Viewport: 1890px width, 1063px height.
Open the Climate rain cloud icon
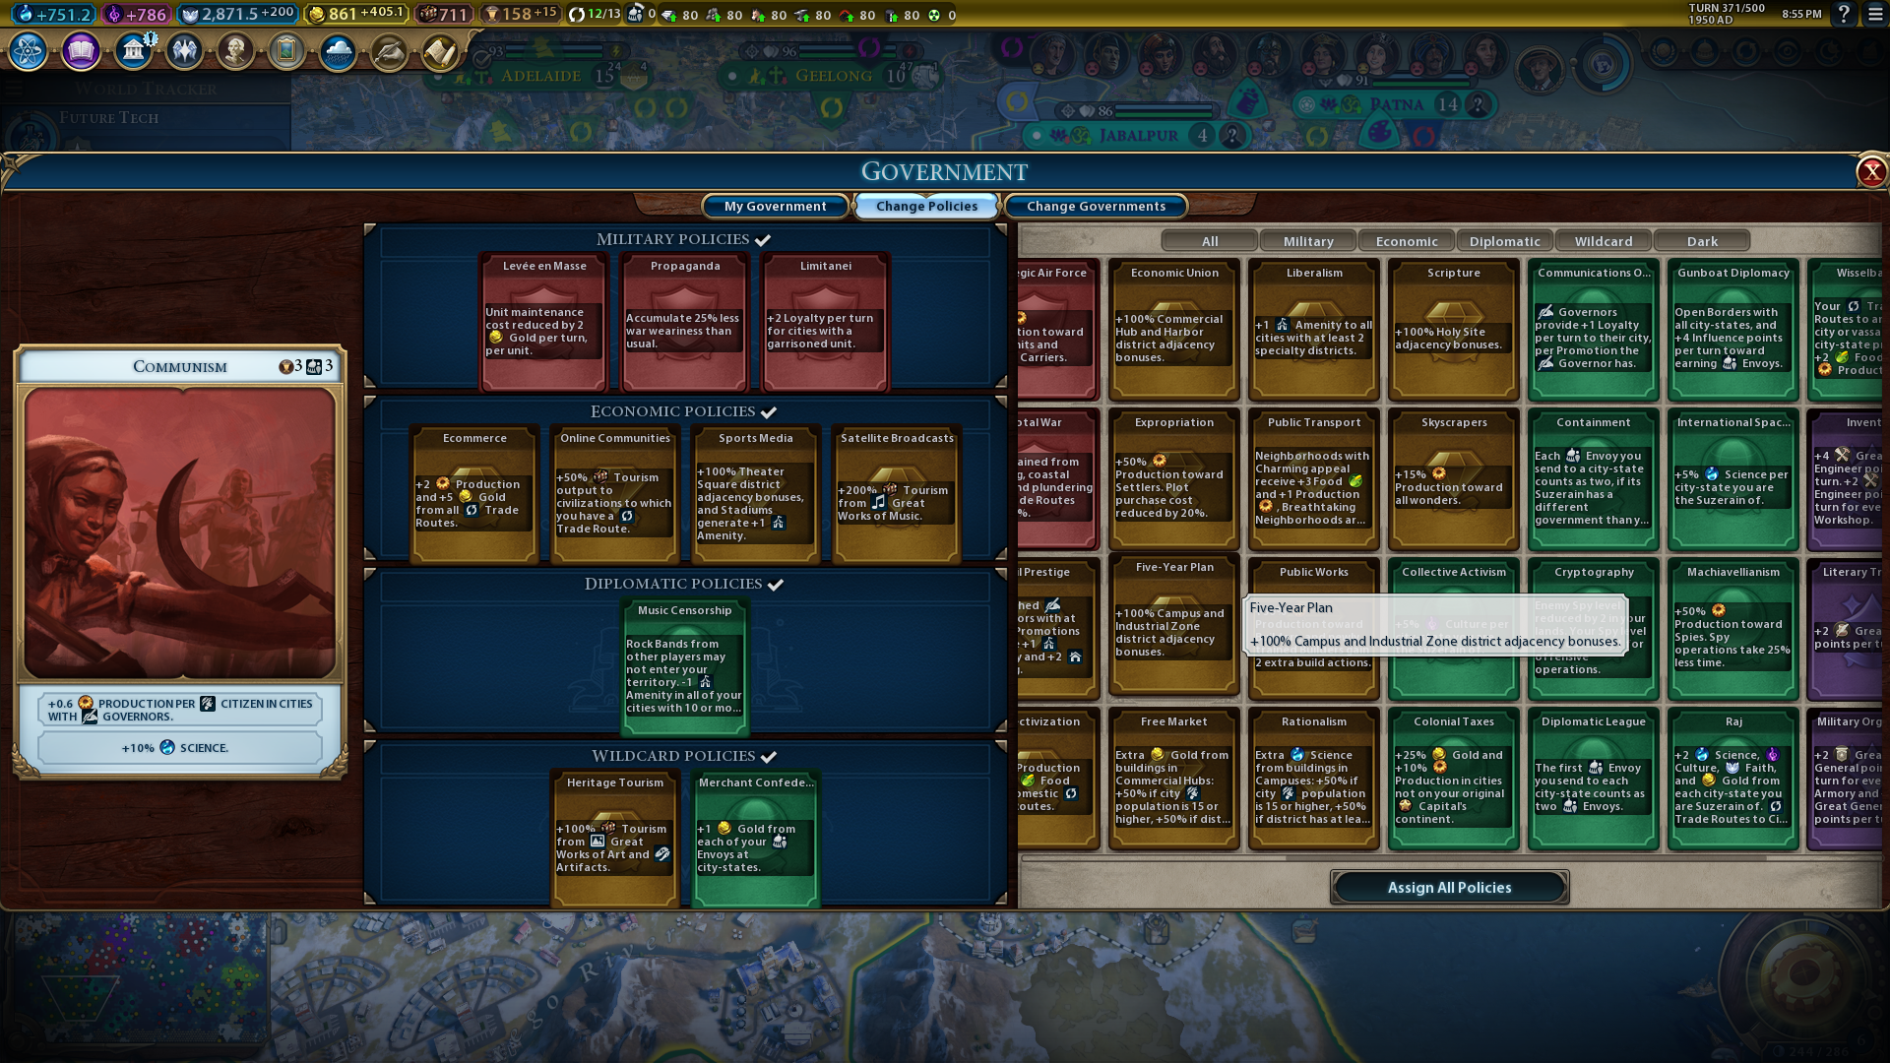tap(338, 51)
